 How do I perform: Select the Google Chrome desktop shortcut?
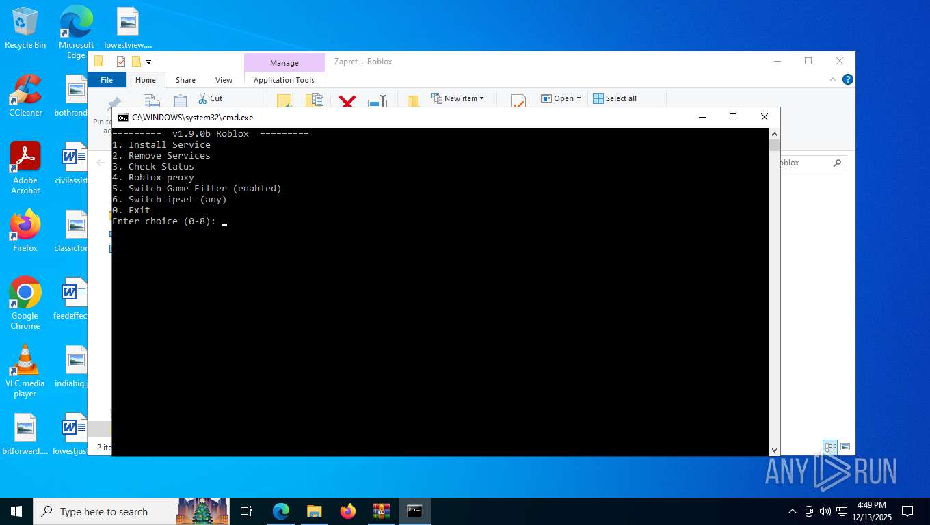(x=25, y=304)
